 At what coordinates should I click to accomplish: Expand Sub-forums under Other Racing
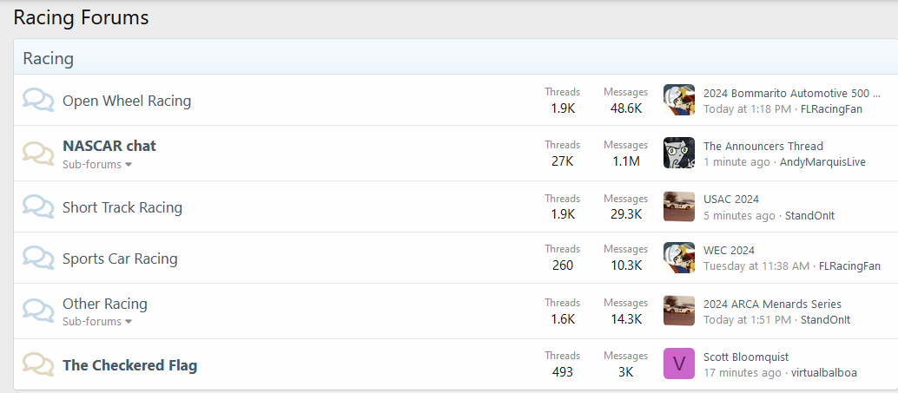[x=96, y=321]
